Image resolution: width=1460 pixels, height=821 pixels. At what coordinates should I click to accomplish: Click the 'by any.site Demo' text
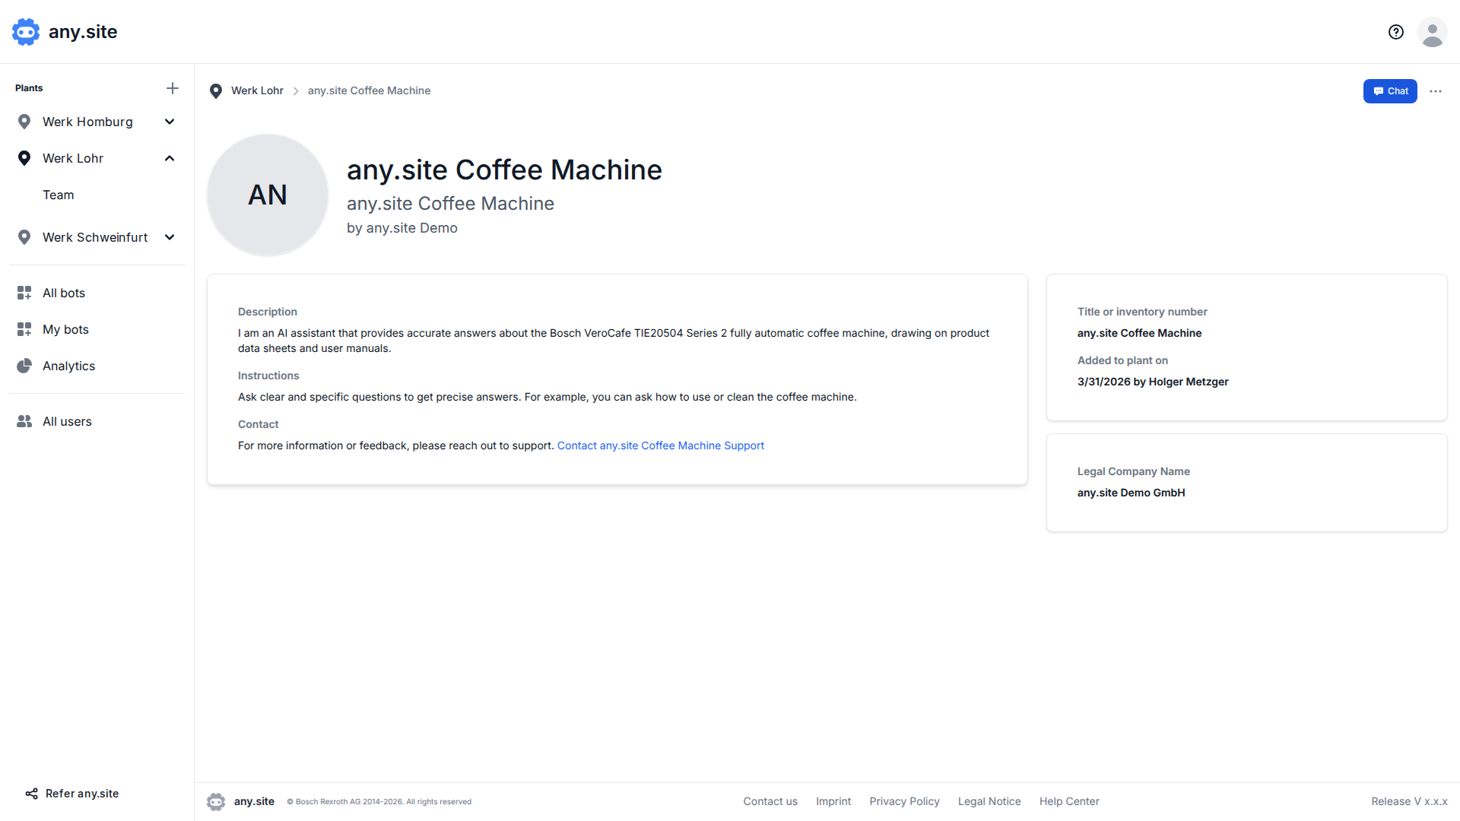pyautogui.click(x=402, y=228)
